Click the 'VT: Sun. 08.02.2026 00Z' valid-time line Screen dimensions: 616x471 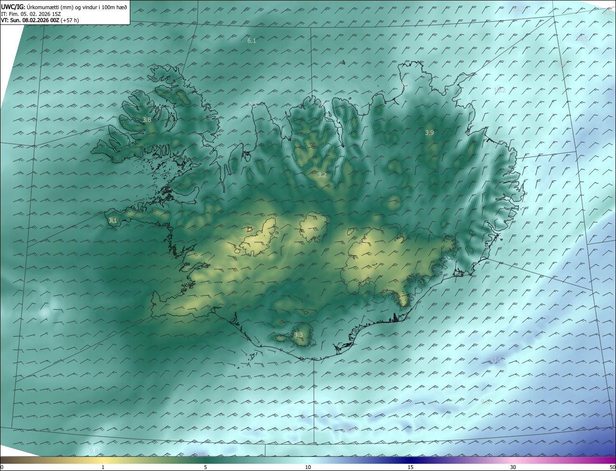coord(40,20)
